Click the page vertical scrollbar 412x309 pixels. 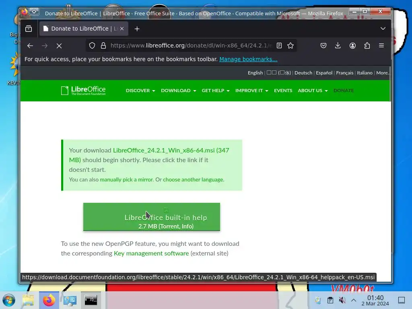[390, 83]
